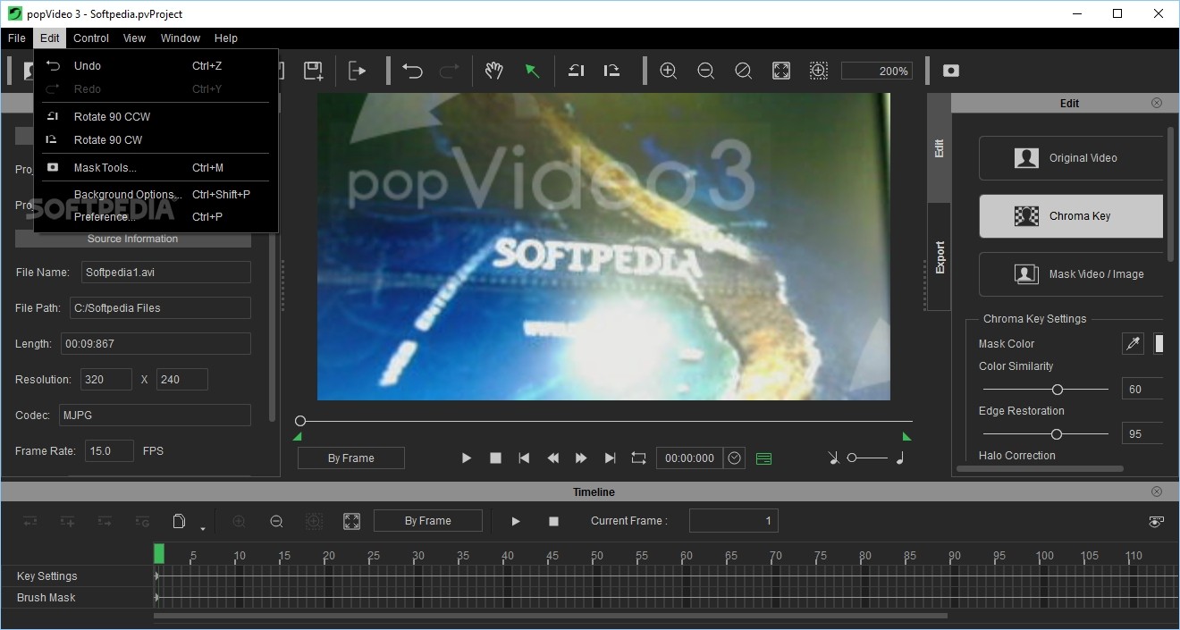The image size is (1180, 630).
Task: Play the preview video
Action: [466, 458]
